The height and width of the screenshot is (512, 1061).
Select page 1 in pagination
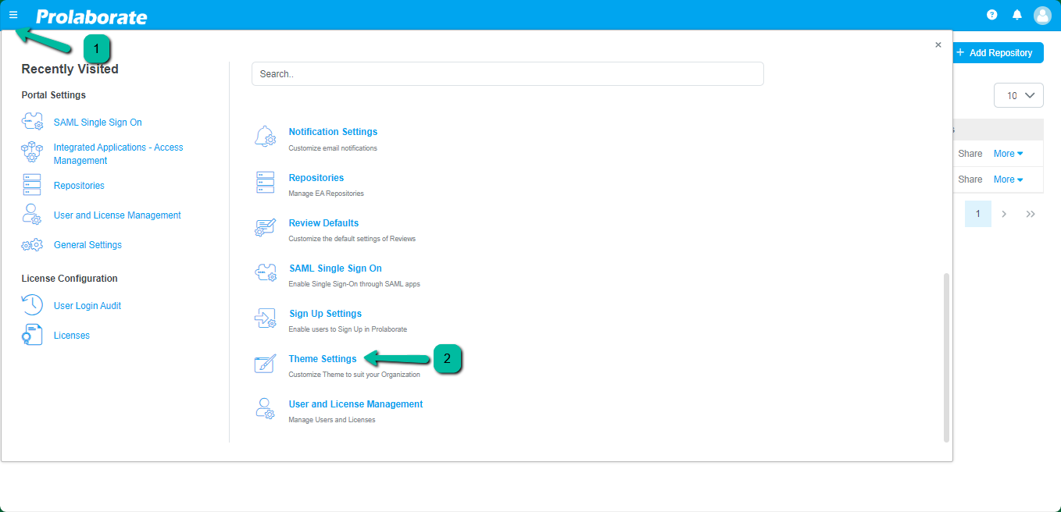tap(977, 214)
